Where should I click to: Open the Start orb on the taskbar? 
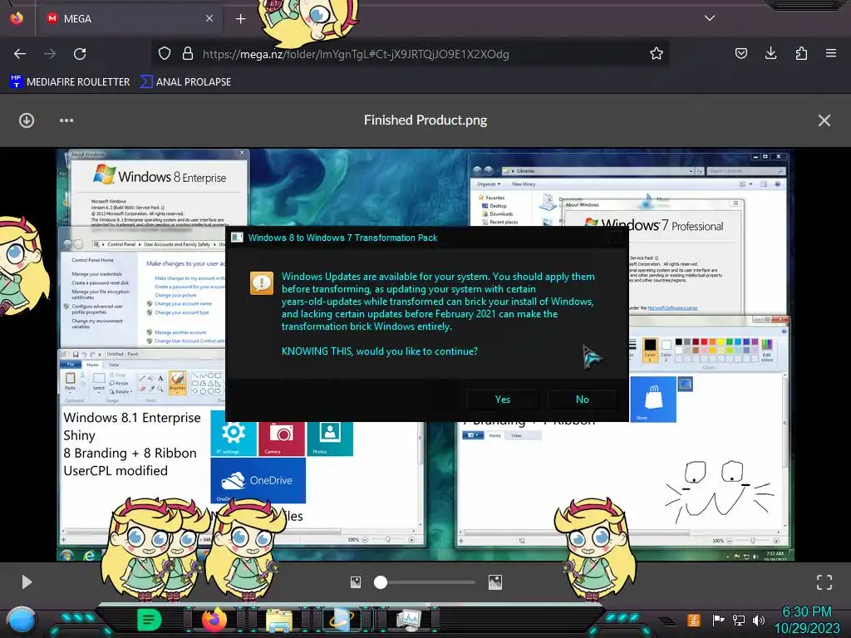[21, 620]
